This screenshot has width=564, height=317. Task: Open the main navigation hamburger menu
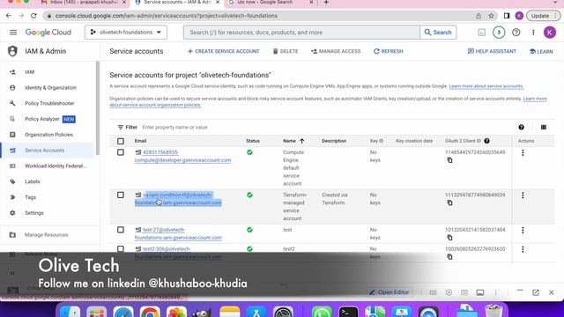[x=13, y=33]
